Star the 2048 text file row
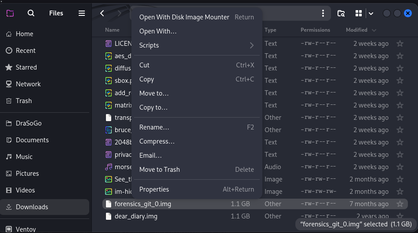418x233 pixels. [x=400, y=142]
